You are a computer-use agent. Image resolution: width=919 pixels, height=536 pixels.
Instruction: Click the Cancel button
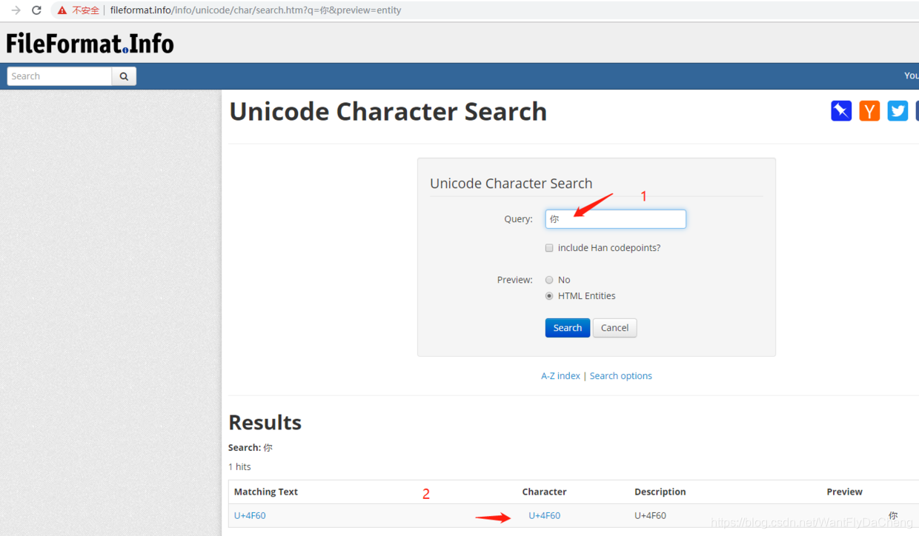tap(614, 328)
